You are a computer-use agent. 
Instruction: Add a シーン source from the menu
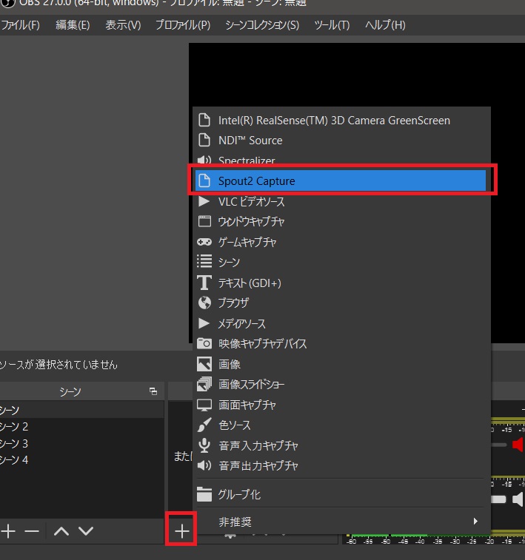point(341,262)
